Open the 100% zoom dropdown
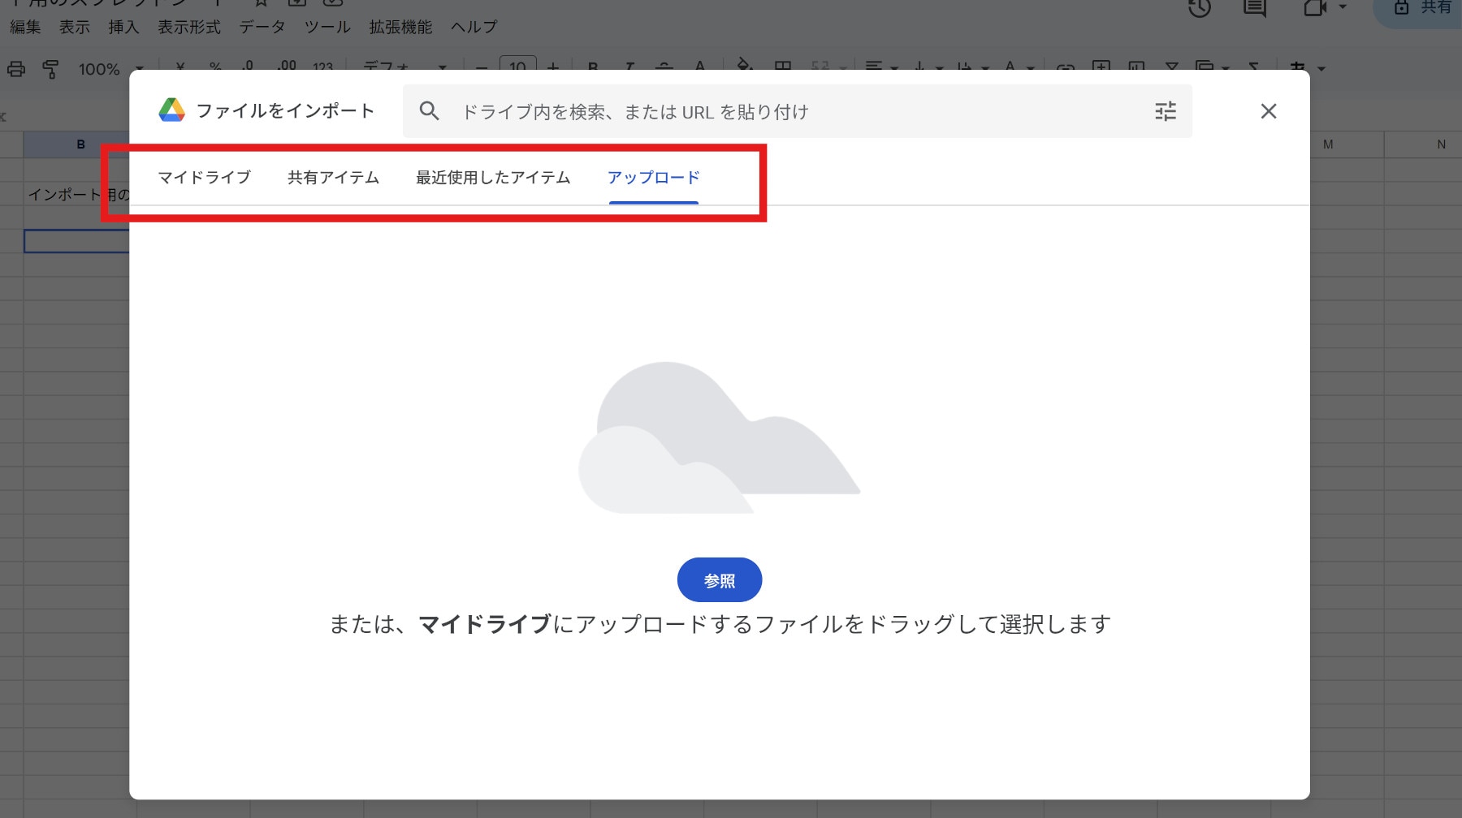1462x818 pixels. click(110, 69)
